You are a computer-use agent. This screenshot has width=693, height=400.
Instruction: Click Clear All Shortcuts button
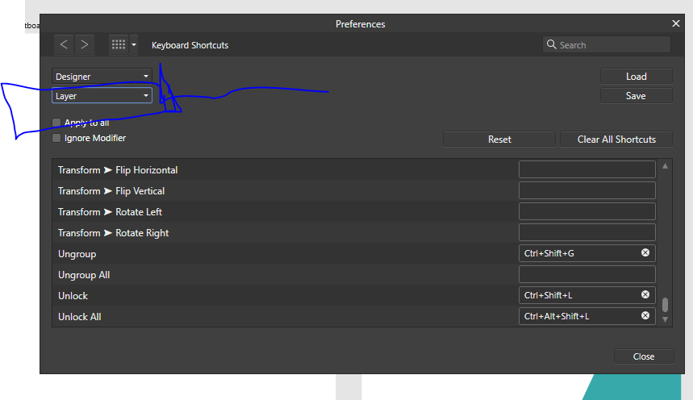616,140
